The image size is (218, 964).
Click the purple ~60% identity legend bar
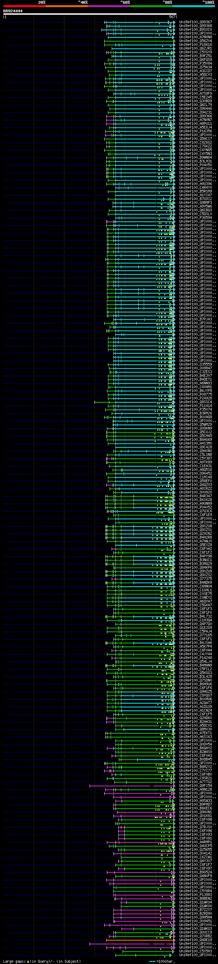click(x=109, y=6)
